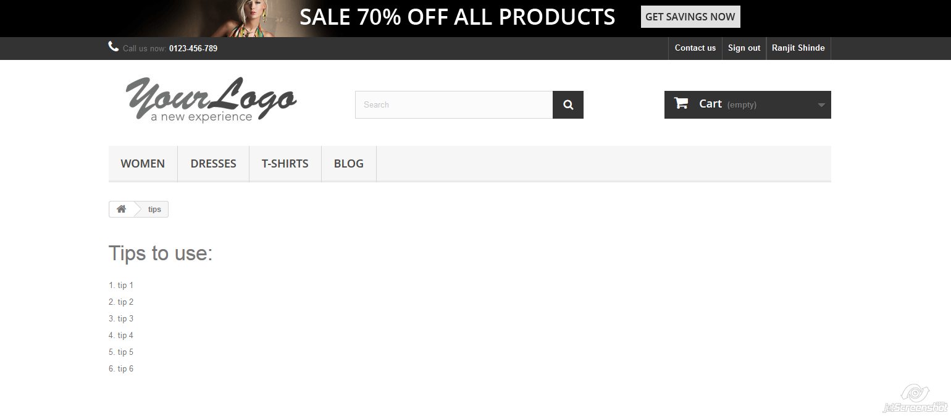Screen dimensions: 951x416
Task: Open Ranjit Shinde account link
Action: click(798, 48)
